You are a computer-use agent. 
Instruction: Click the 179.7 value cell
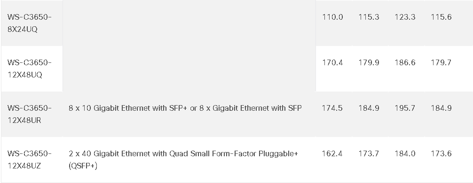coord(441,62)
